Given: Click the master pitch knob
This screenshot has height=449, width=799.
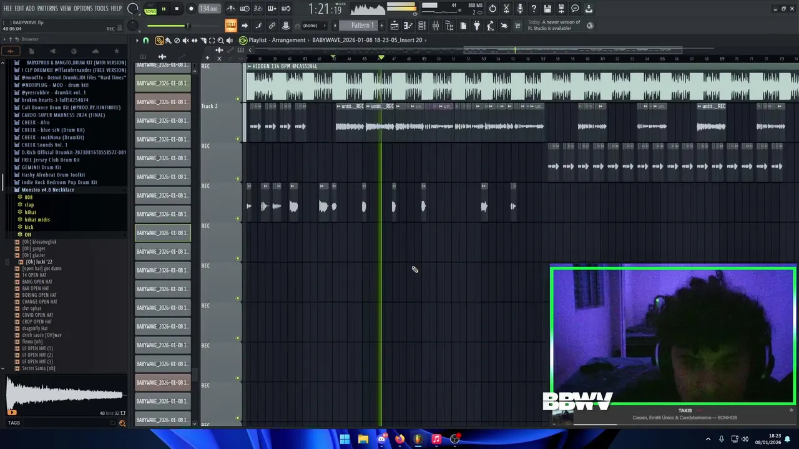Looking at the screenshot, I should [x=133, y=26].
